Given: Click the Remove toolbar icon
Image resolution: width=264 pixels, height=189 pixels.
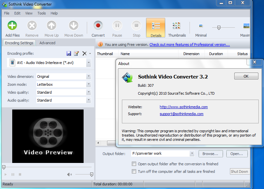Looking at the screenshot, I should click(x=32, y=25).
